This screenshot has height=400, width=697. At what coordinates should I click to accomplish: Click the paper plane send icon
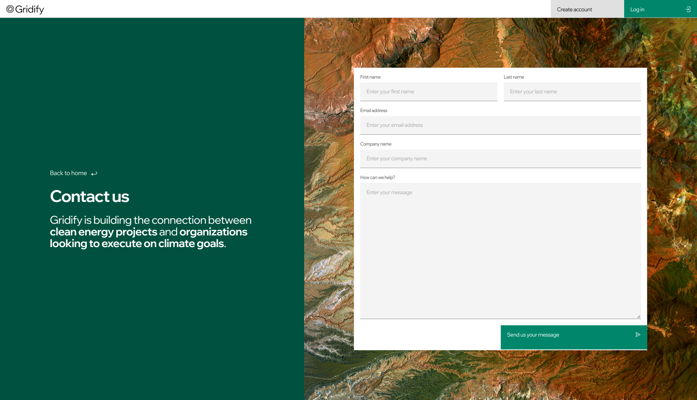pos(638,335)
